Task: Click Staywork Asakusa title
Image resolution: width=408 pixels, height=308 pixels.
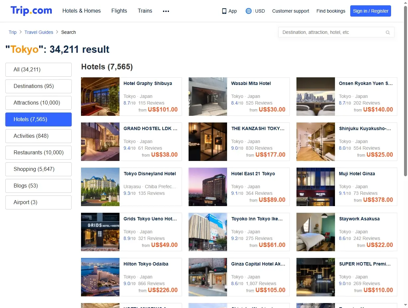Action: [x=359, y=219]
